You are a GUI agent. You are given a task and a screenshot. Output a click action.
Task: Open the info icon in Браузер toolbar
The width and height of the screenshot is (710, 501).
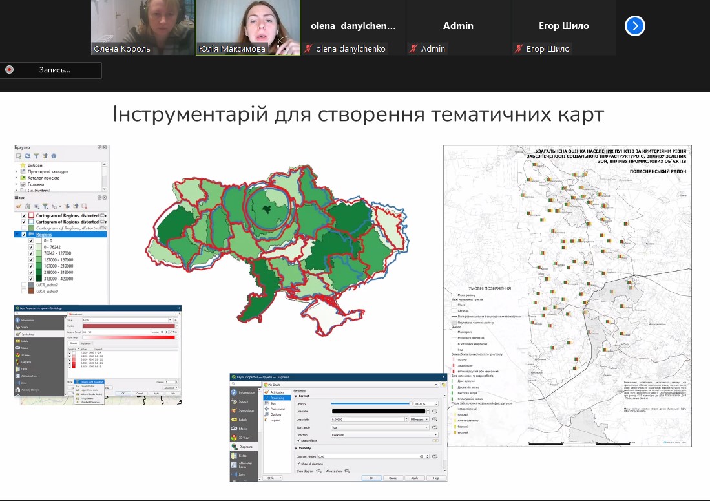click(54, 156)
